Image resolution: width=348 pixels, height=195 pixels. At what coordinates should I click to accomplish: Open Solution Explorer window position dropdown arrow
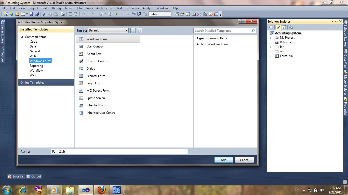click(x=332, y=22)
